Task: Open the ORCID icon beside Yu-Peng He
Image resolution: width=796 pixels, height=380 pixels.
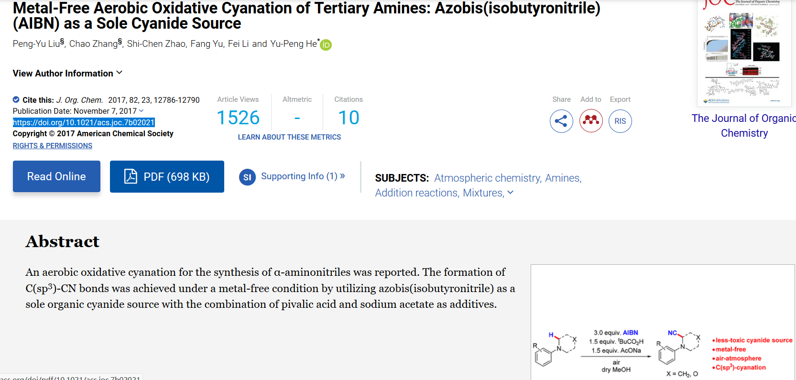Action: (326, 45)
